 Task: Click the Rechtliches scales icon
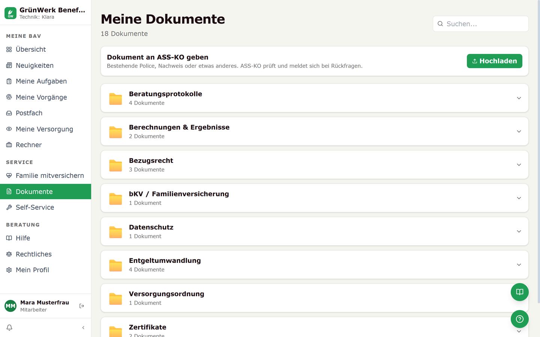[x=9, y=254]
